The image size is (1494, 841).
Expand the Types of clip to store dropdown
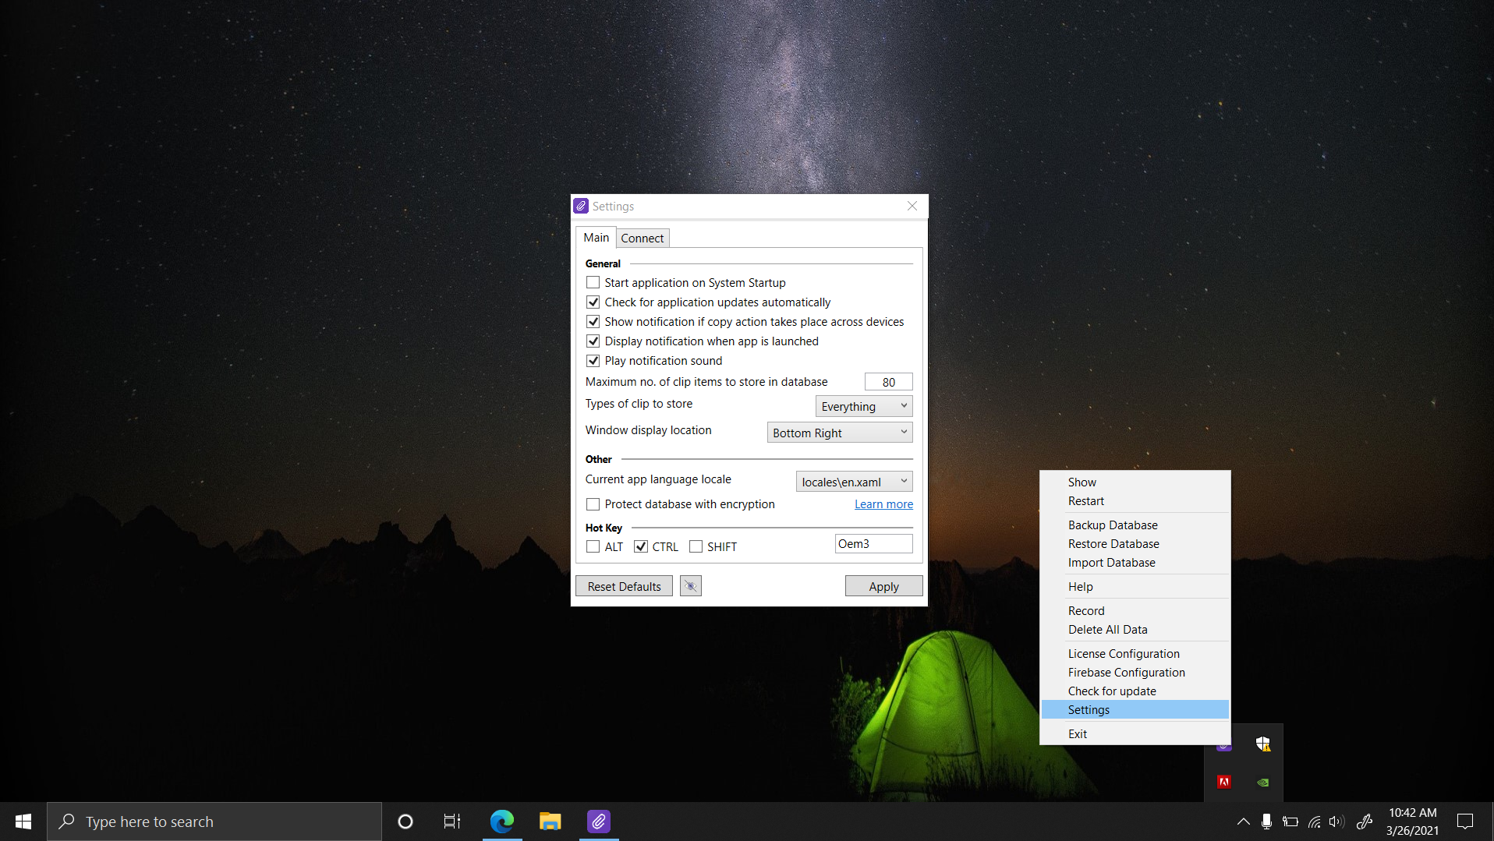pos(863,406)
